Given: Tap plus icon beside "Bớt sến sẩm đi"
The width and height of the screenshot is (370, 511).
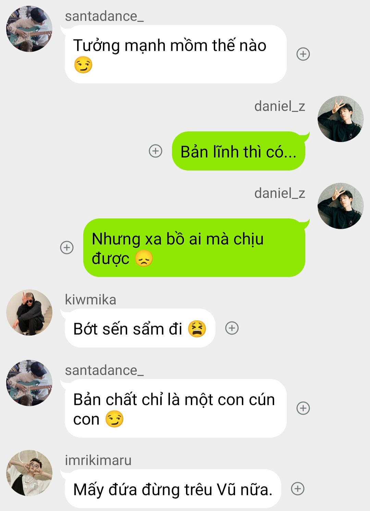Looking at the screenshot, I should pyautogui.click(x=232, y=328).
